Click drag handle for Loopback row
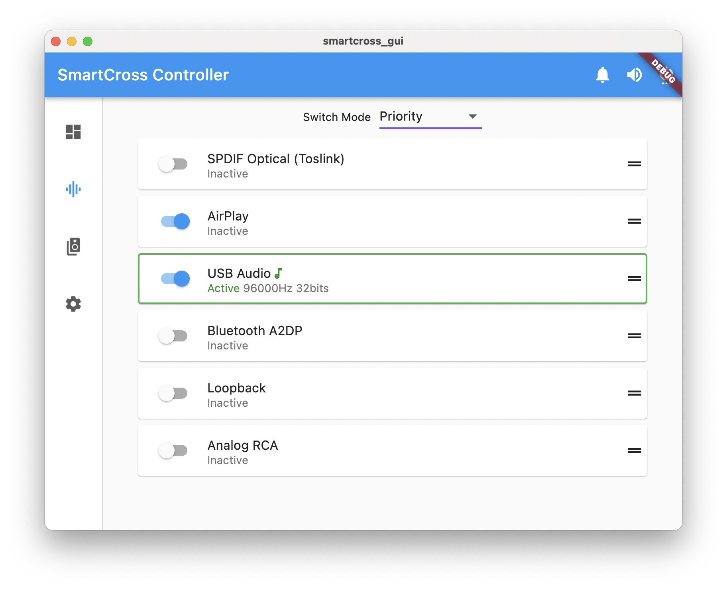The width and height of the screenshot is (727, 589). [635, 393]
